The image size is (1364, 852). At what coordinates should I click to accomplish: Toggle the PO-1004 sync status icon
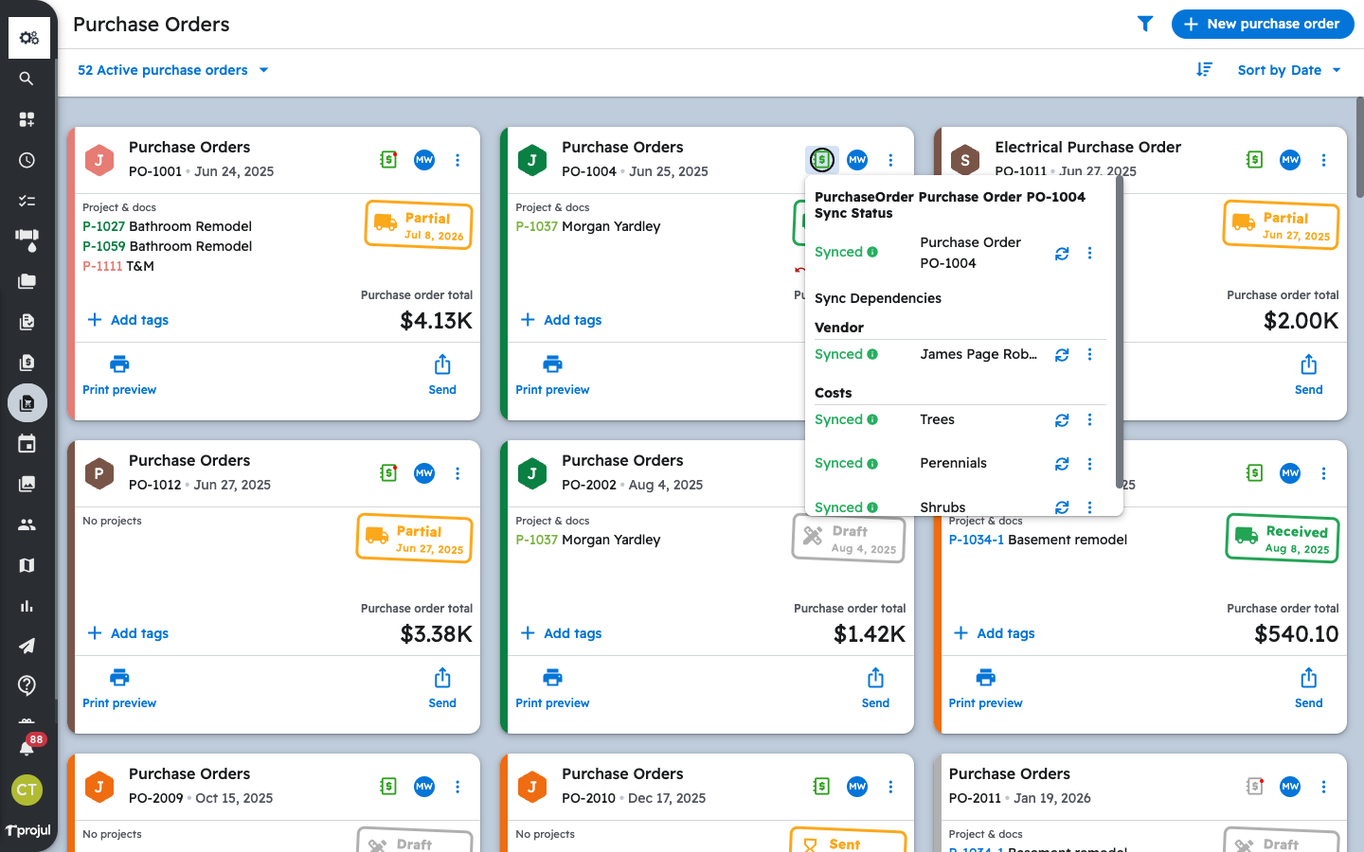point(822,160)
